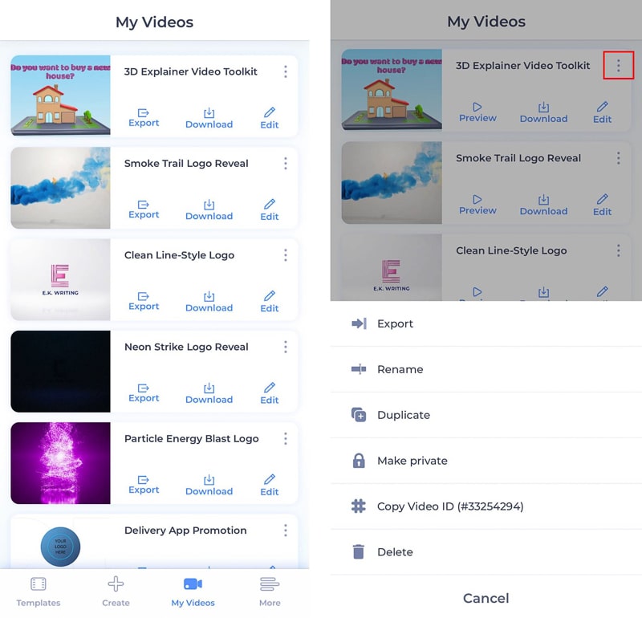This screenshot has height=618, width=642.
Task: Open the purple Particle Energy Blast Logo thumbnail
Action: click(x=60, y=462)
